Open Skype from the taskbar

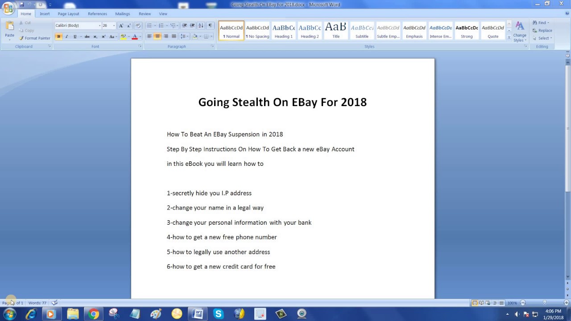click(x=218, y=314)
